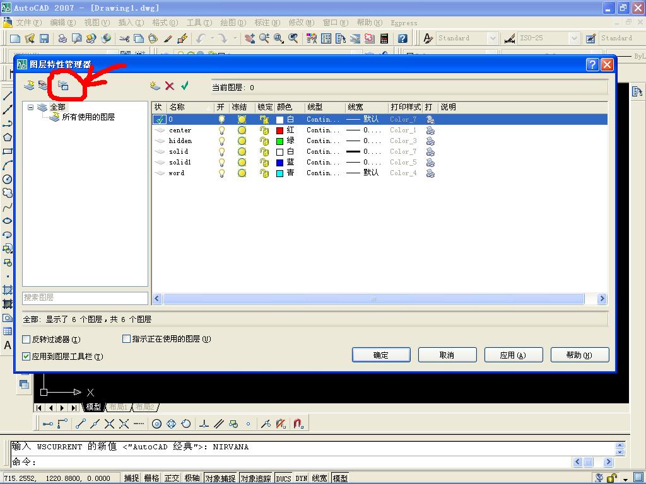Collapse the 全部 tree node
This screenshot has width=646, height=484.
(30, 107)
